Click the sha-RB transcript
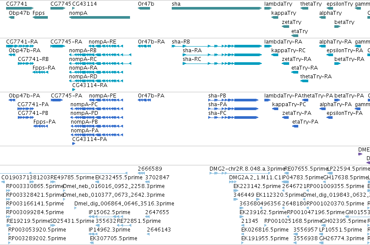Screen dimensions: 370x245 [x=217, y=46]
